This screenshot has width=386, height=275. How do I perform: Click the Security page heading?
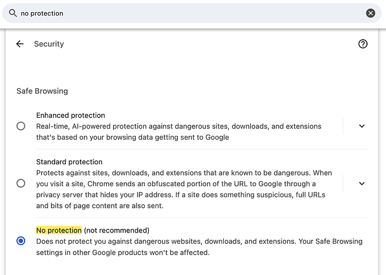(49, 44)
